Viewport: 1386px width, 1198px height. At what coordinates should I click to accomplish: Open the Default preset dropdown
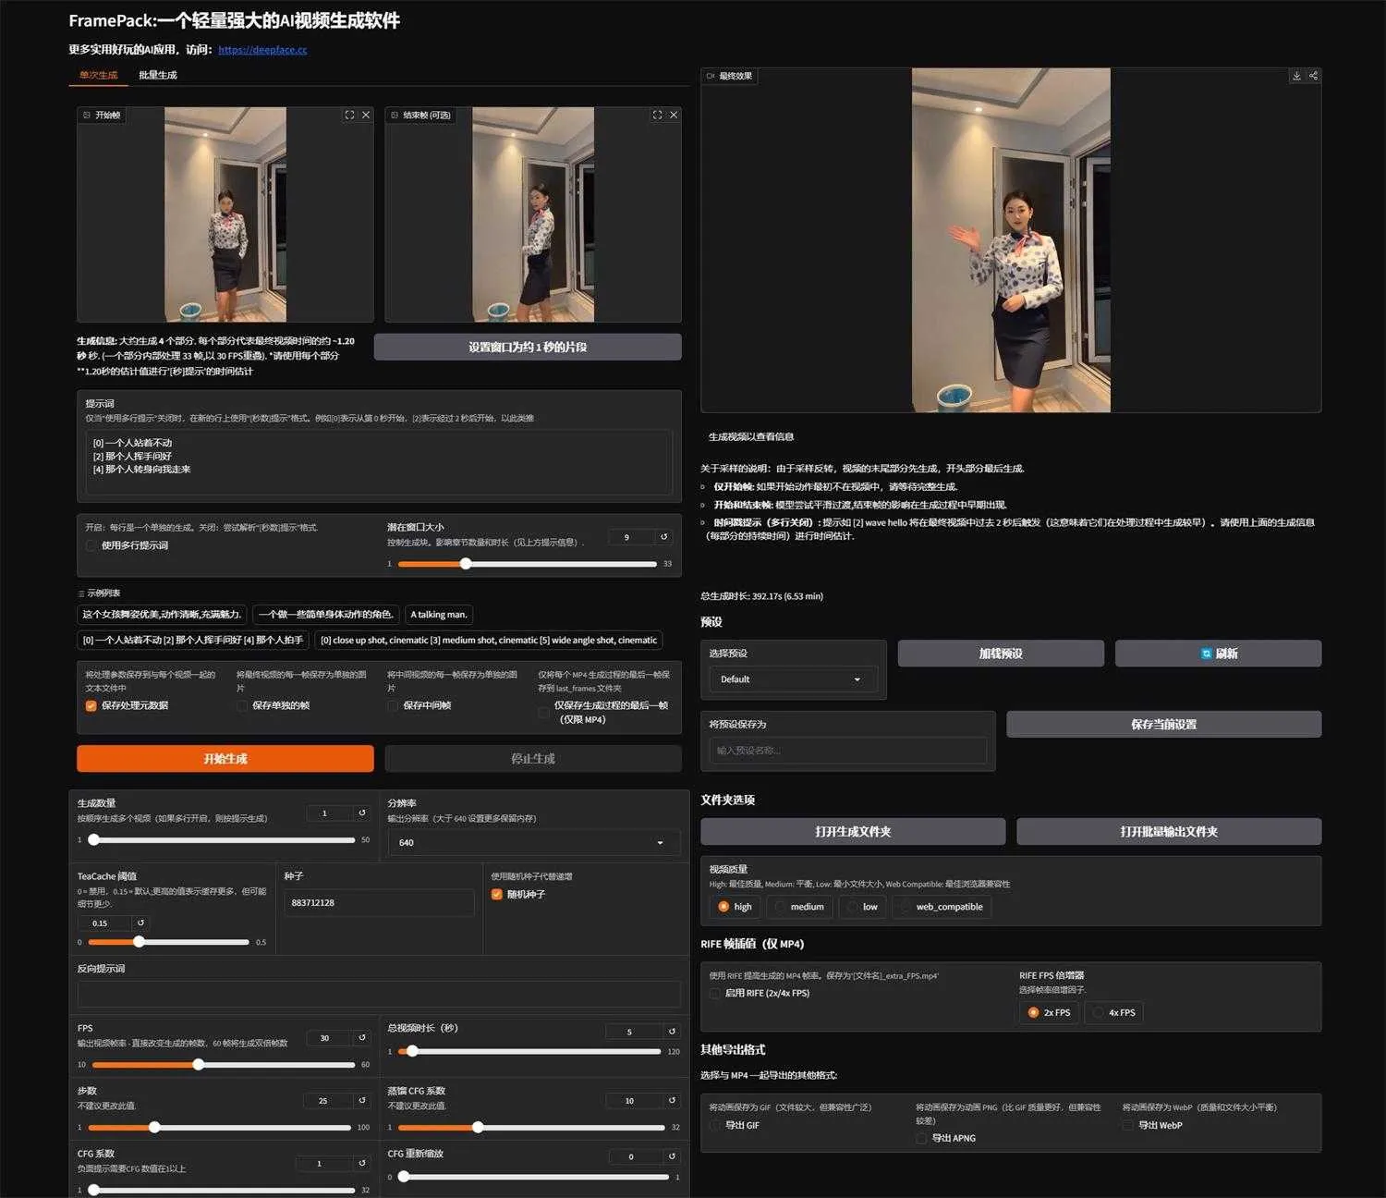[793, 678]
